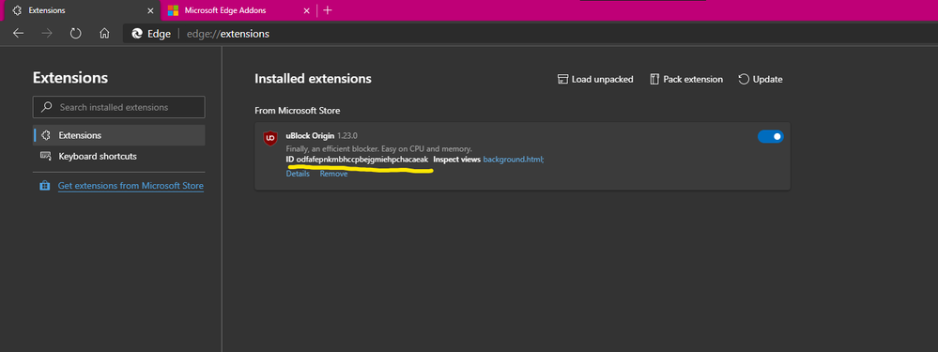Close the Microsoft Edge Addons tab
The height and width of the screenshot is (352, 938).
pos(307,10)
